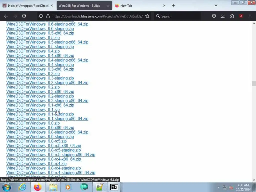256x192 pixels.
Task: Open the Firefox application menu
Action: click(x=250, y=16)
